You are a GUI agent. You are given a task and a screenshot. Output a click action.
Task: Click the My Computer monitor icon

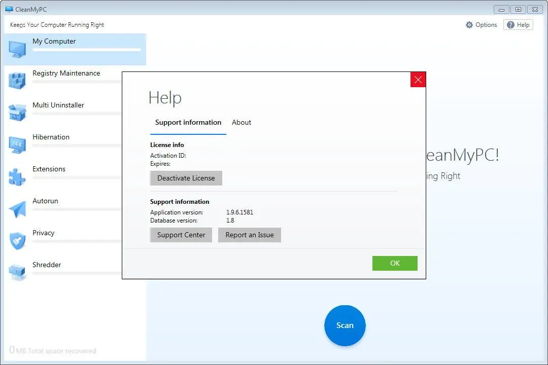[x=17, y=49]
